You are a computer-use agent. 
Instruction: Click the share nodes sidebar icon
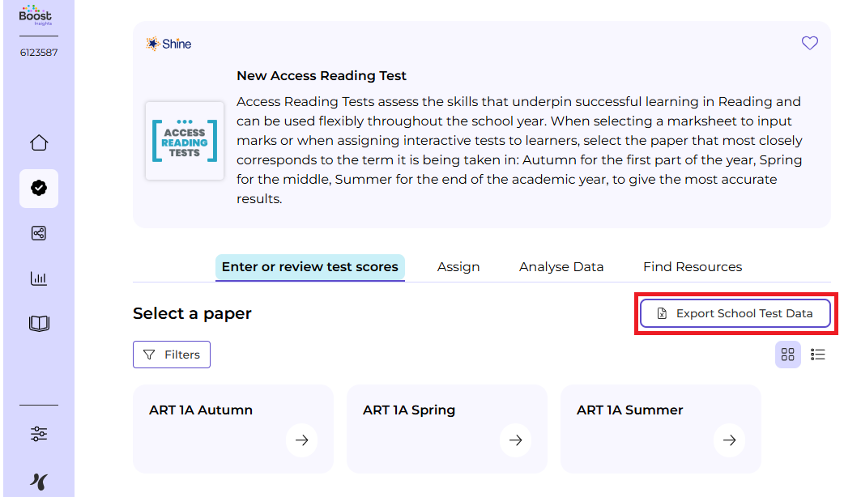click(39, 234)
